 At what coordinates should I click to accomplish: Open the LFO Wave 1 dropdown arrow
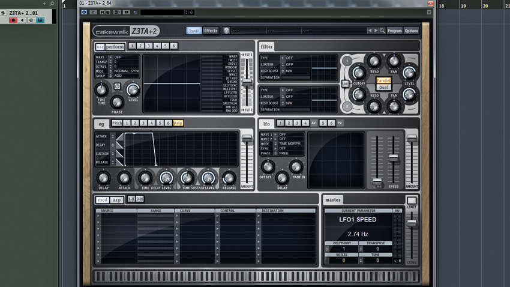click(x=275, y=134)
